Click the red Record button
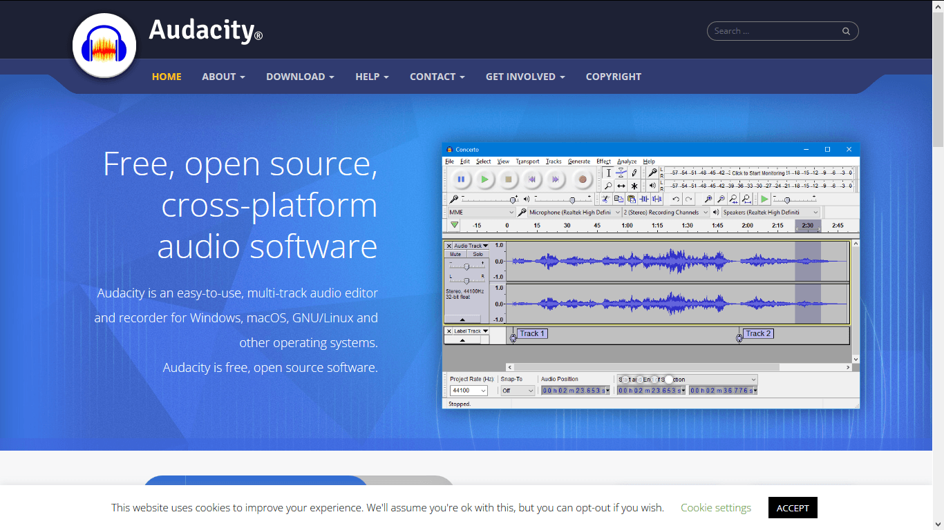The image size is (944, 530). pyautogui.click(x=583, y=179)
